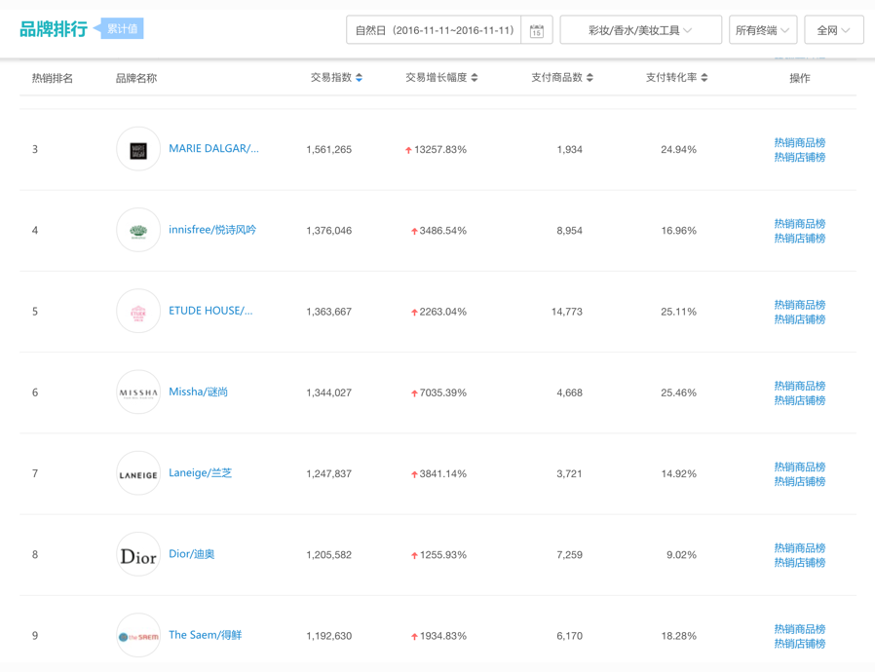875x672 pixels.
Task: Click the Laneige brand logo
Action: 138,473
